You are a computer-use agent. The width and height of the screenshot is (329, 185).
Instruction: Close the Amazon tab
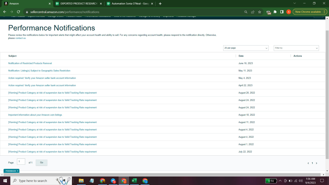(50, 4)
